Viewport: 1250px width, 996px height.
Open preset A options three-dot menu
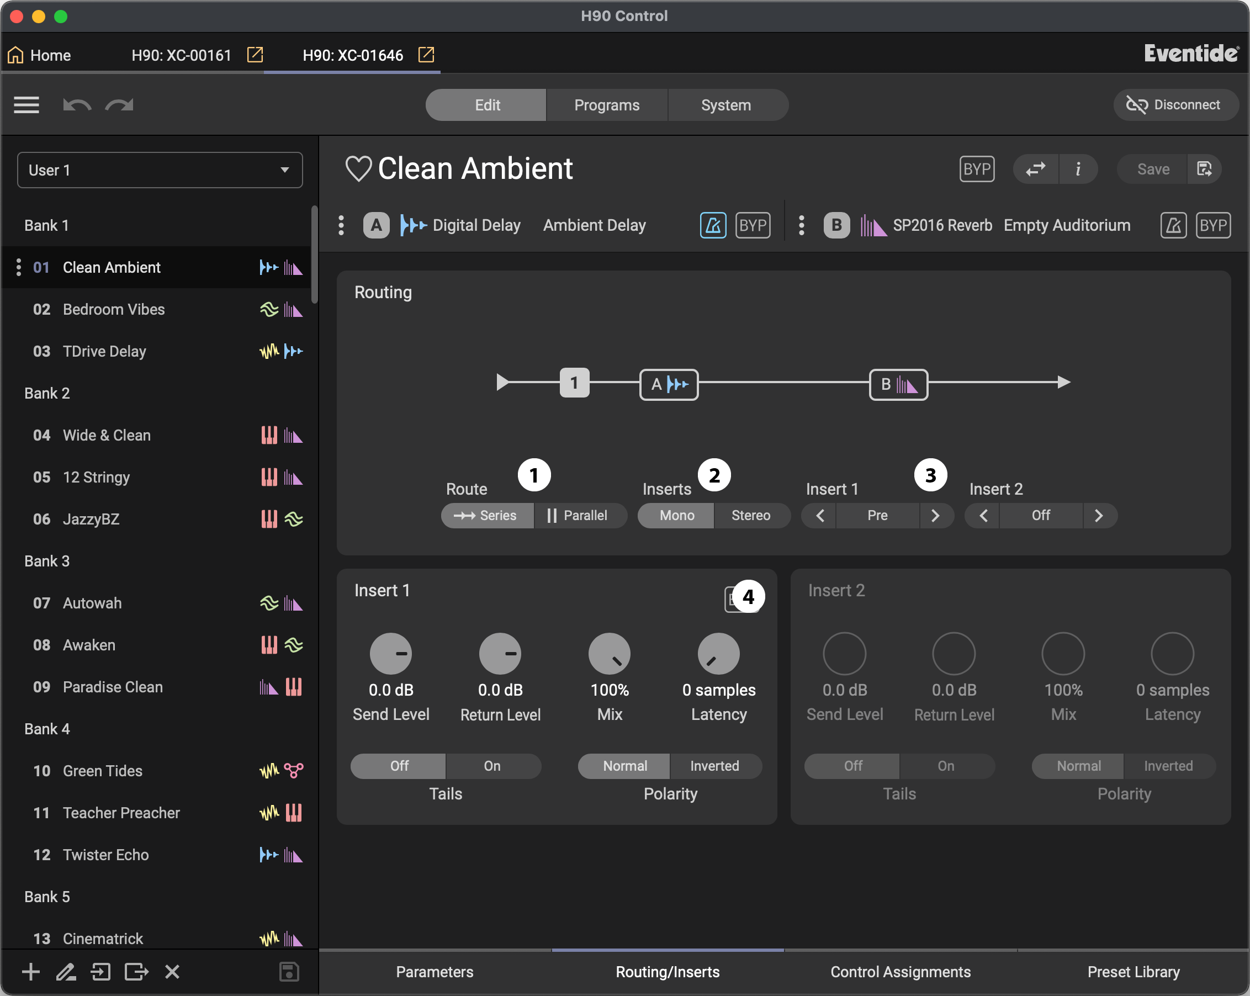[x=341, y=225]
